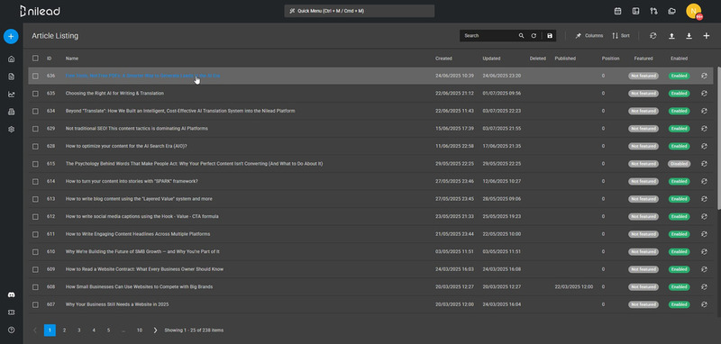Image resolution: width=721 pixels, height=344 pixels.
Task: Toggle the Disabled badge on article 615
Action: point(679,164)
